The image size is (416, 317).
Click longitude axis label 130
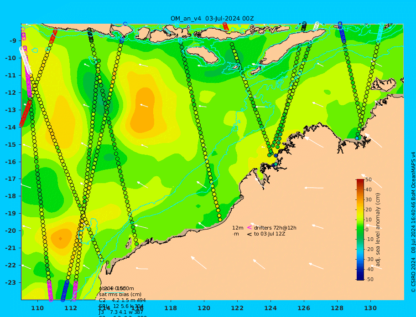(370, 308)
